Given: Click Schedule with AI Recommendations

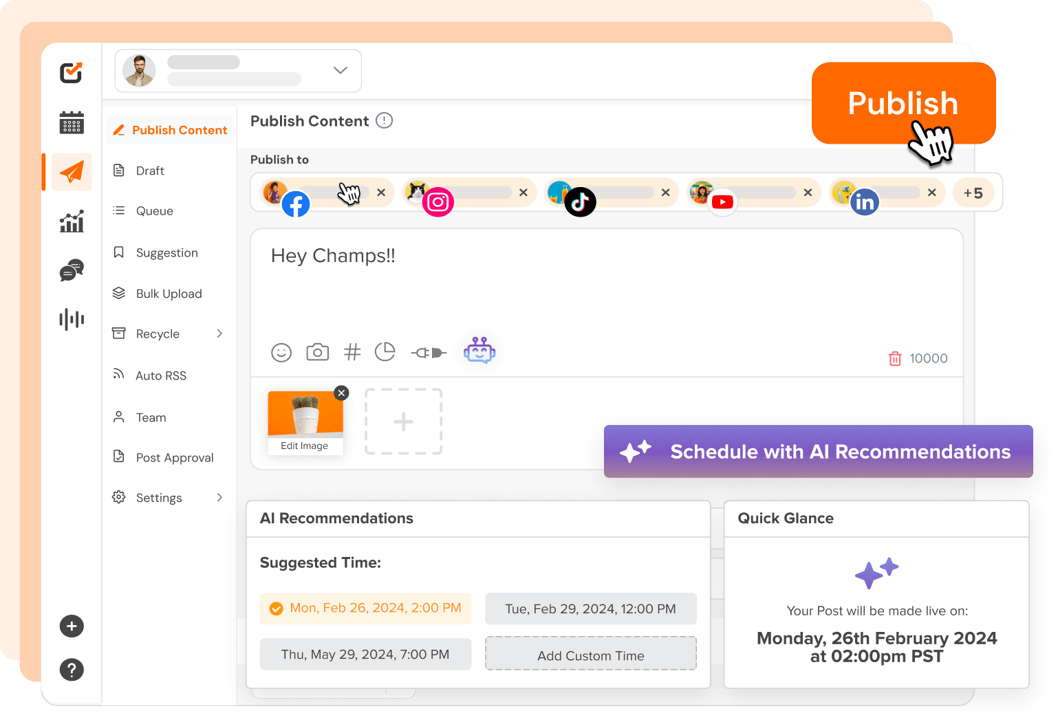Looking at the screenshot, I should coord(818,451).
